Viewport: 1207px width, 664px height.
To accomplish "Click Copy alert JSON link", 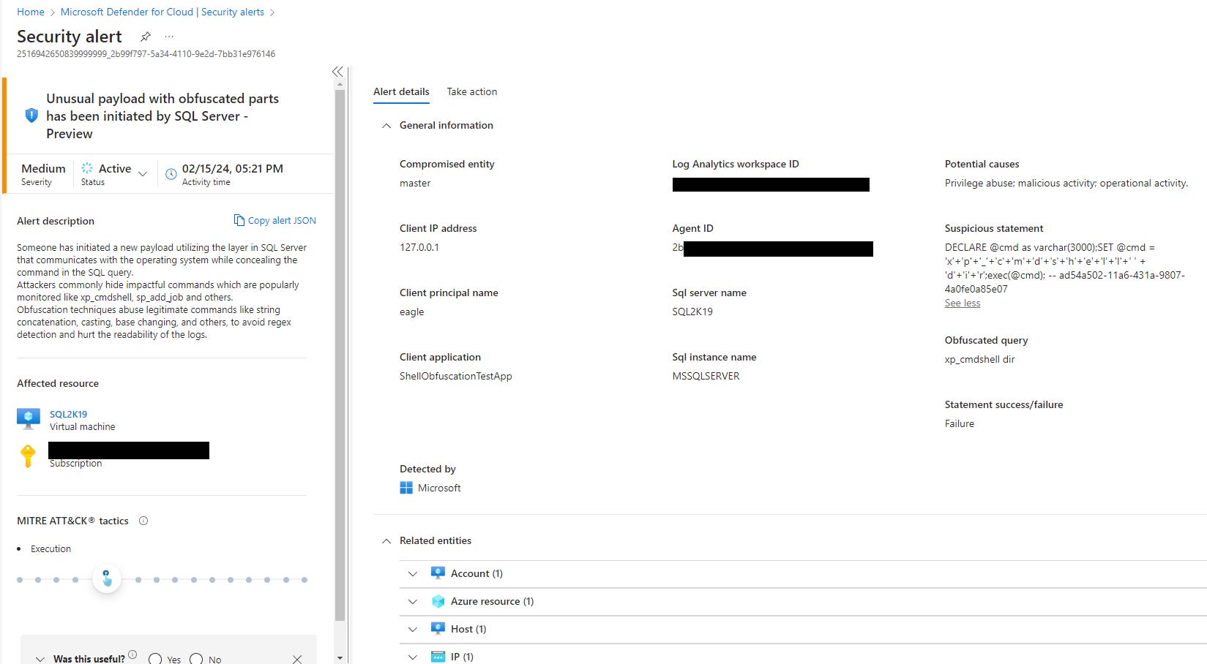I will pyautogui.click(x=282, y=220).
